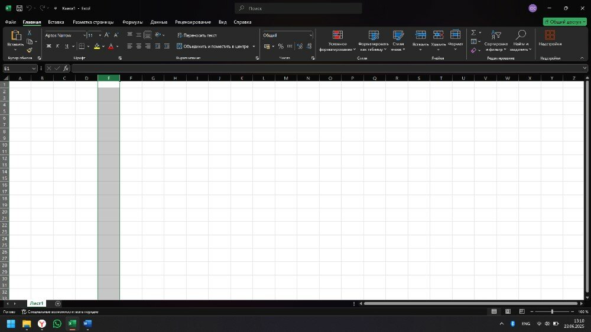The width and height of the screenshot is (591, 332).
Task: Apply percent style format
Action: pyautogui.click(x=281, y=46)
